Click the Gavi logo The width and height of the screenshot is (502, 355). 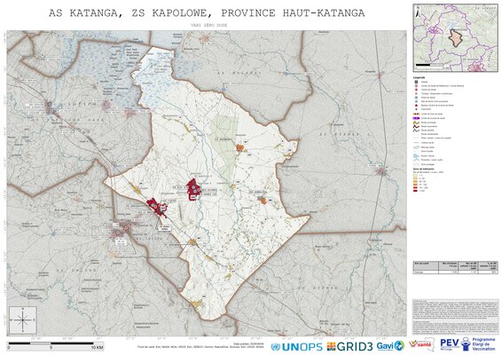[x=390, y=346]
